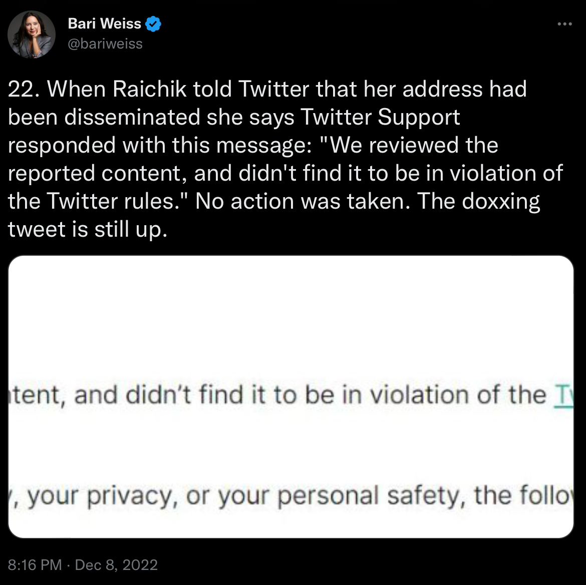Viewport: 586px width, 585px height.
Task: Click the "didn't find it to be in violation" image line
Action: tap(280, 395)
